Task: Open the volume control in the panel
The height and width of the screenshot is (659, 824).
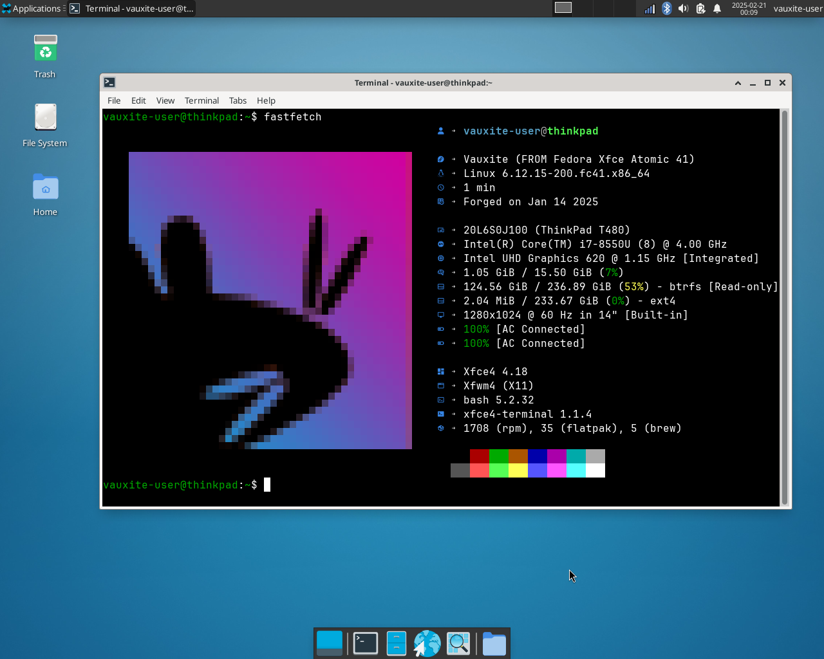Action: pyautogui.click(x=684, y=8)
